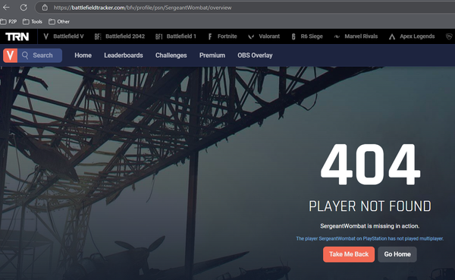The width and height of the screenshot is (455, 280).
Task: Click the browser address bar URL
Action: 143,8
